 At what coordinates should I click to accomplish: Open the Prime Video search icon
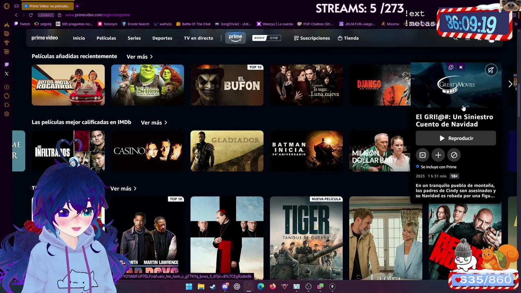[x=455, y=38]
